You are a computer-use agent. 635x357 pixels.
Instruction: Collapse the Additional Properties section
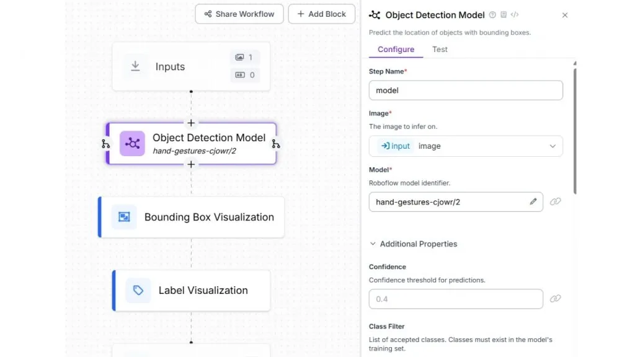[x=414, y=244]
